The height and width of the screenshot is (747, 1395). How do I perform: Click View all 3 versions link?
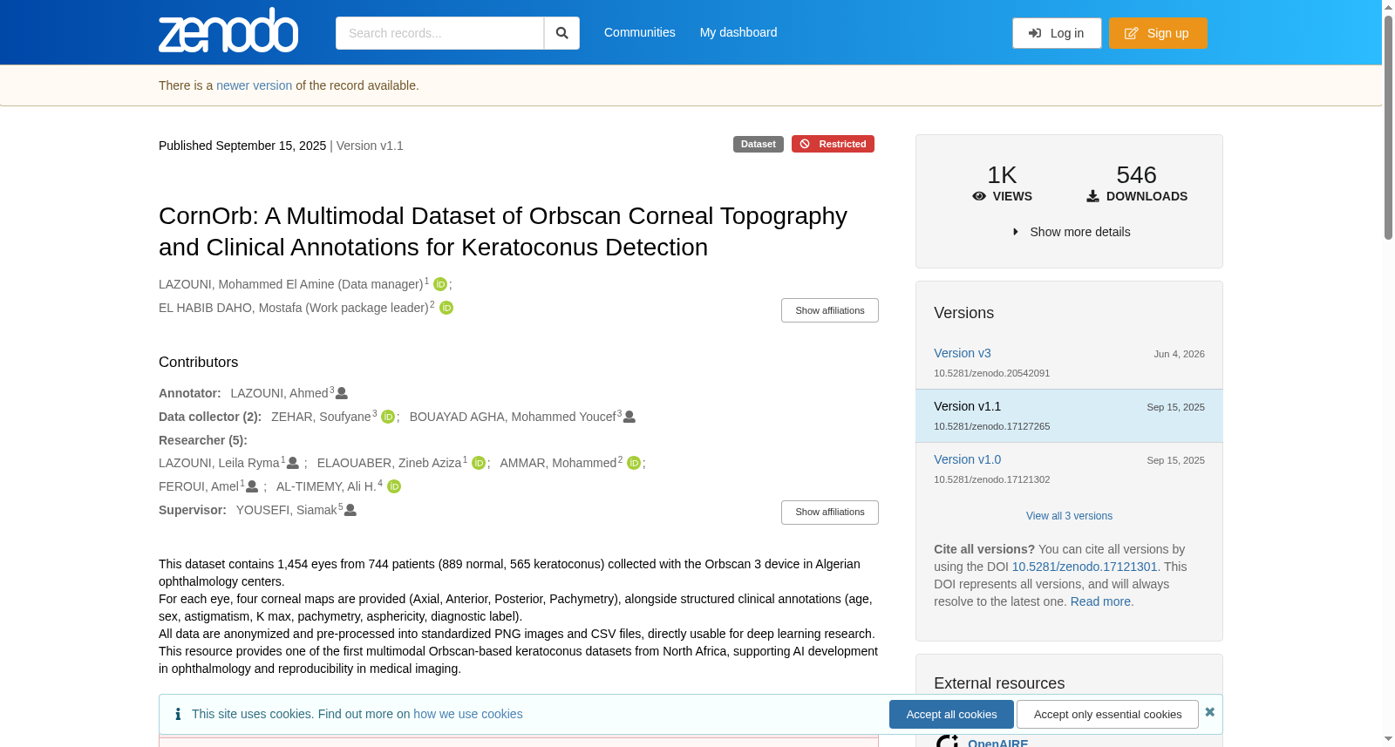(x=1069, y=516)
